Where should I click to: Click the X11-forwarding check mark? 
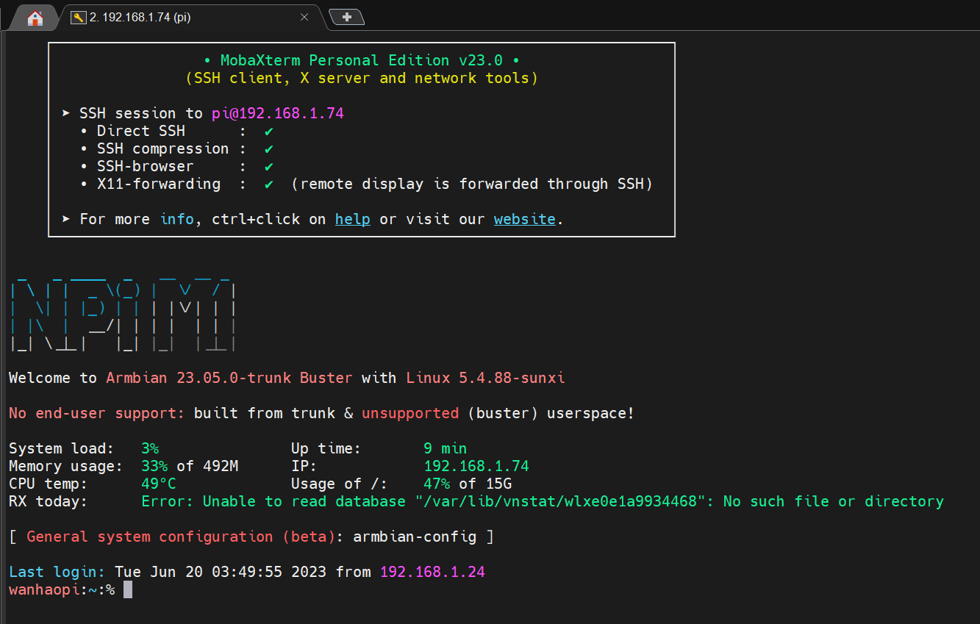(269, 184)
